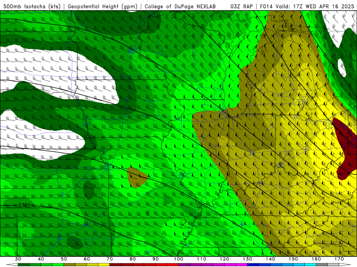Viewport: 357px width, 267px height.
Task: Click the bright yellow swatch just before 70
Action: [104, 265]
